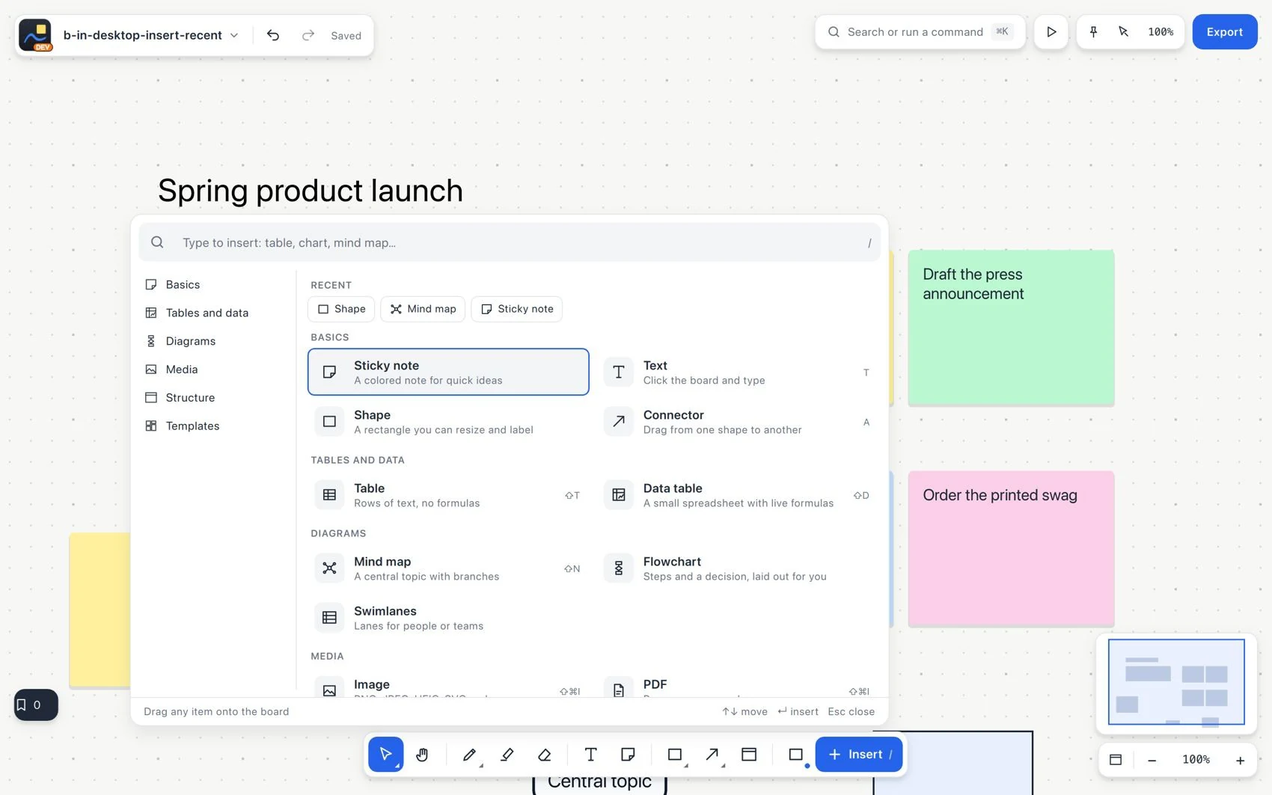Click the recent Sticky note chip
1272x795 pixels.
point(517,309)
